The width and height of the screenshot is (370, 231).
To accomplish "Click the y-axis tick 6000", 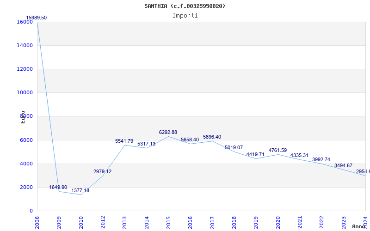I will (x=26, y=140).
